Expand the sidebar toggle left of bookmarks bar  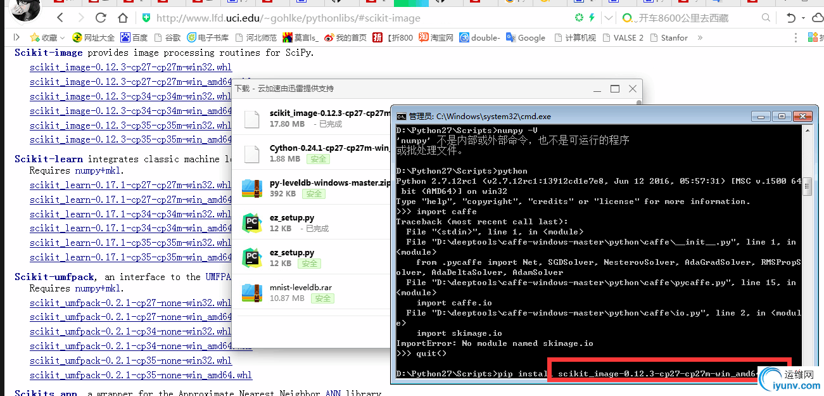[x=16, y=37]
